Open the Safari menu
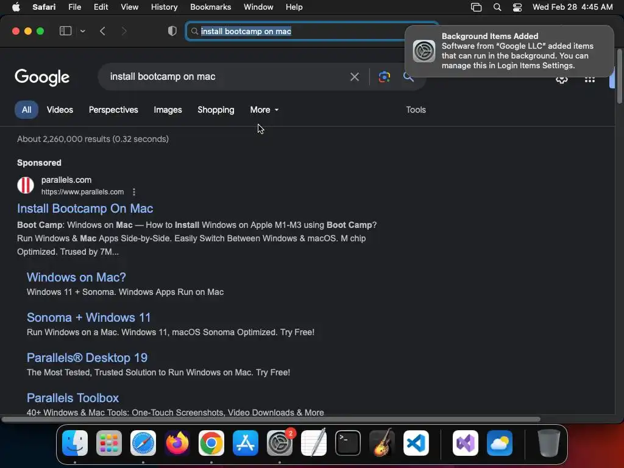 click(x=44, y=7)
